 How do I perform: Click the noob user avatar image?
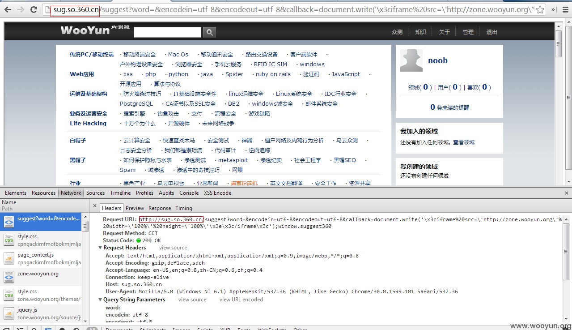(x=411, y=60)
